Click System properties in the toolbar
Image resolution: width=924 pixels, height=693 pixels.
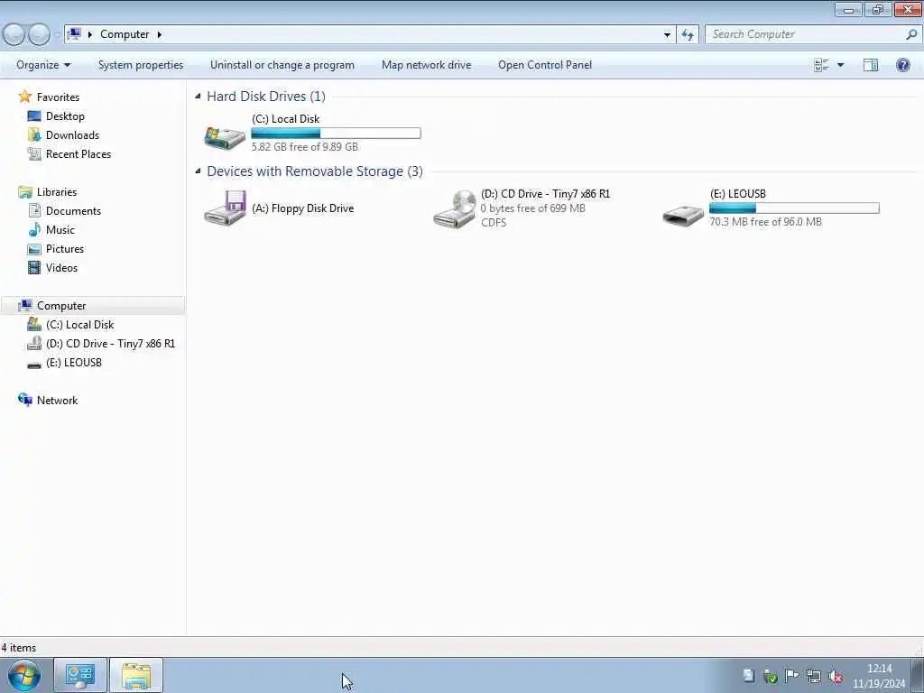(141, 65)
